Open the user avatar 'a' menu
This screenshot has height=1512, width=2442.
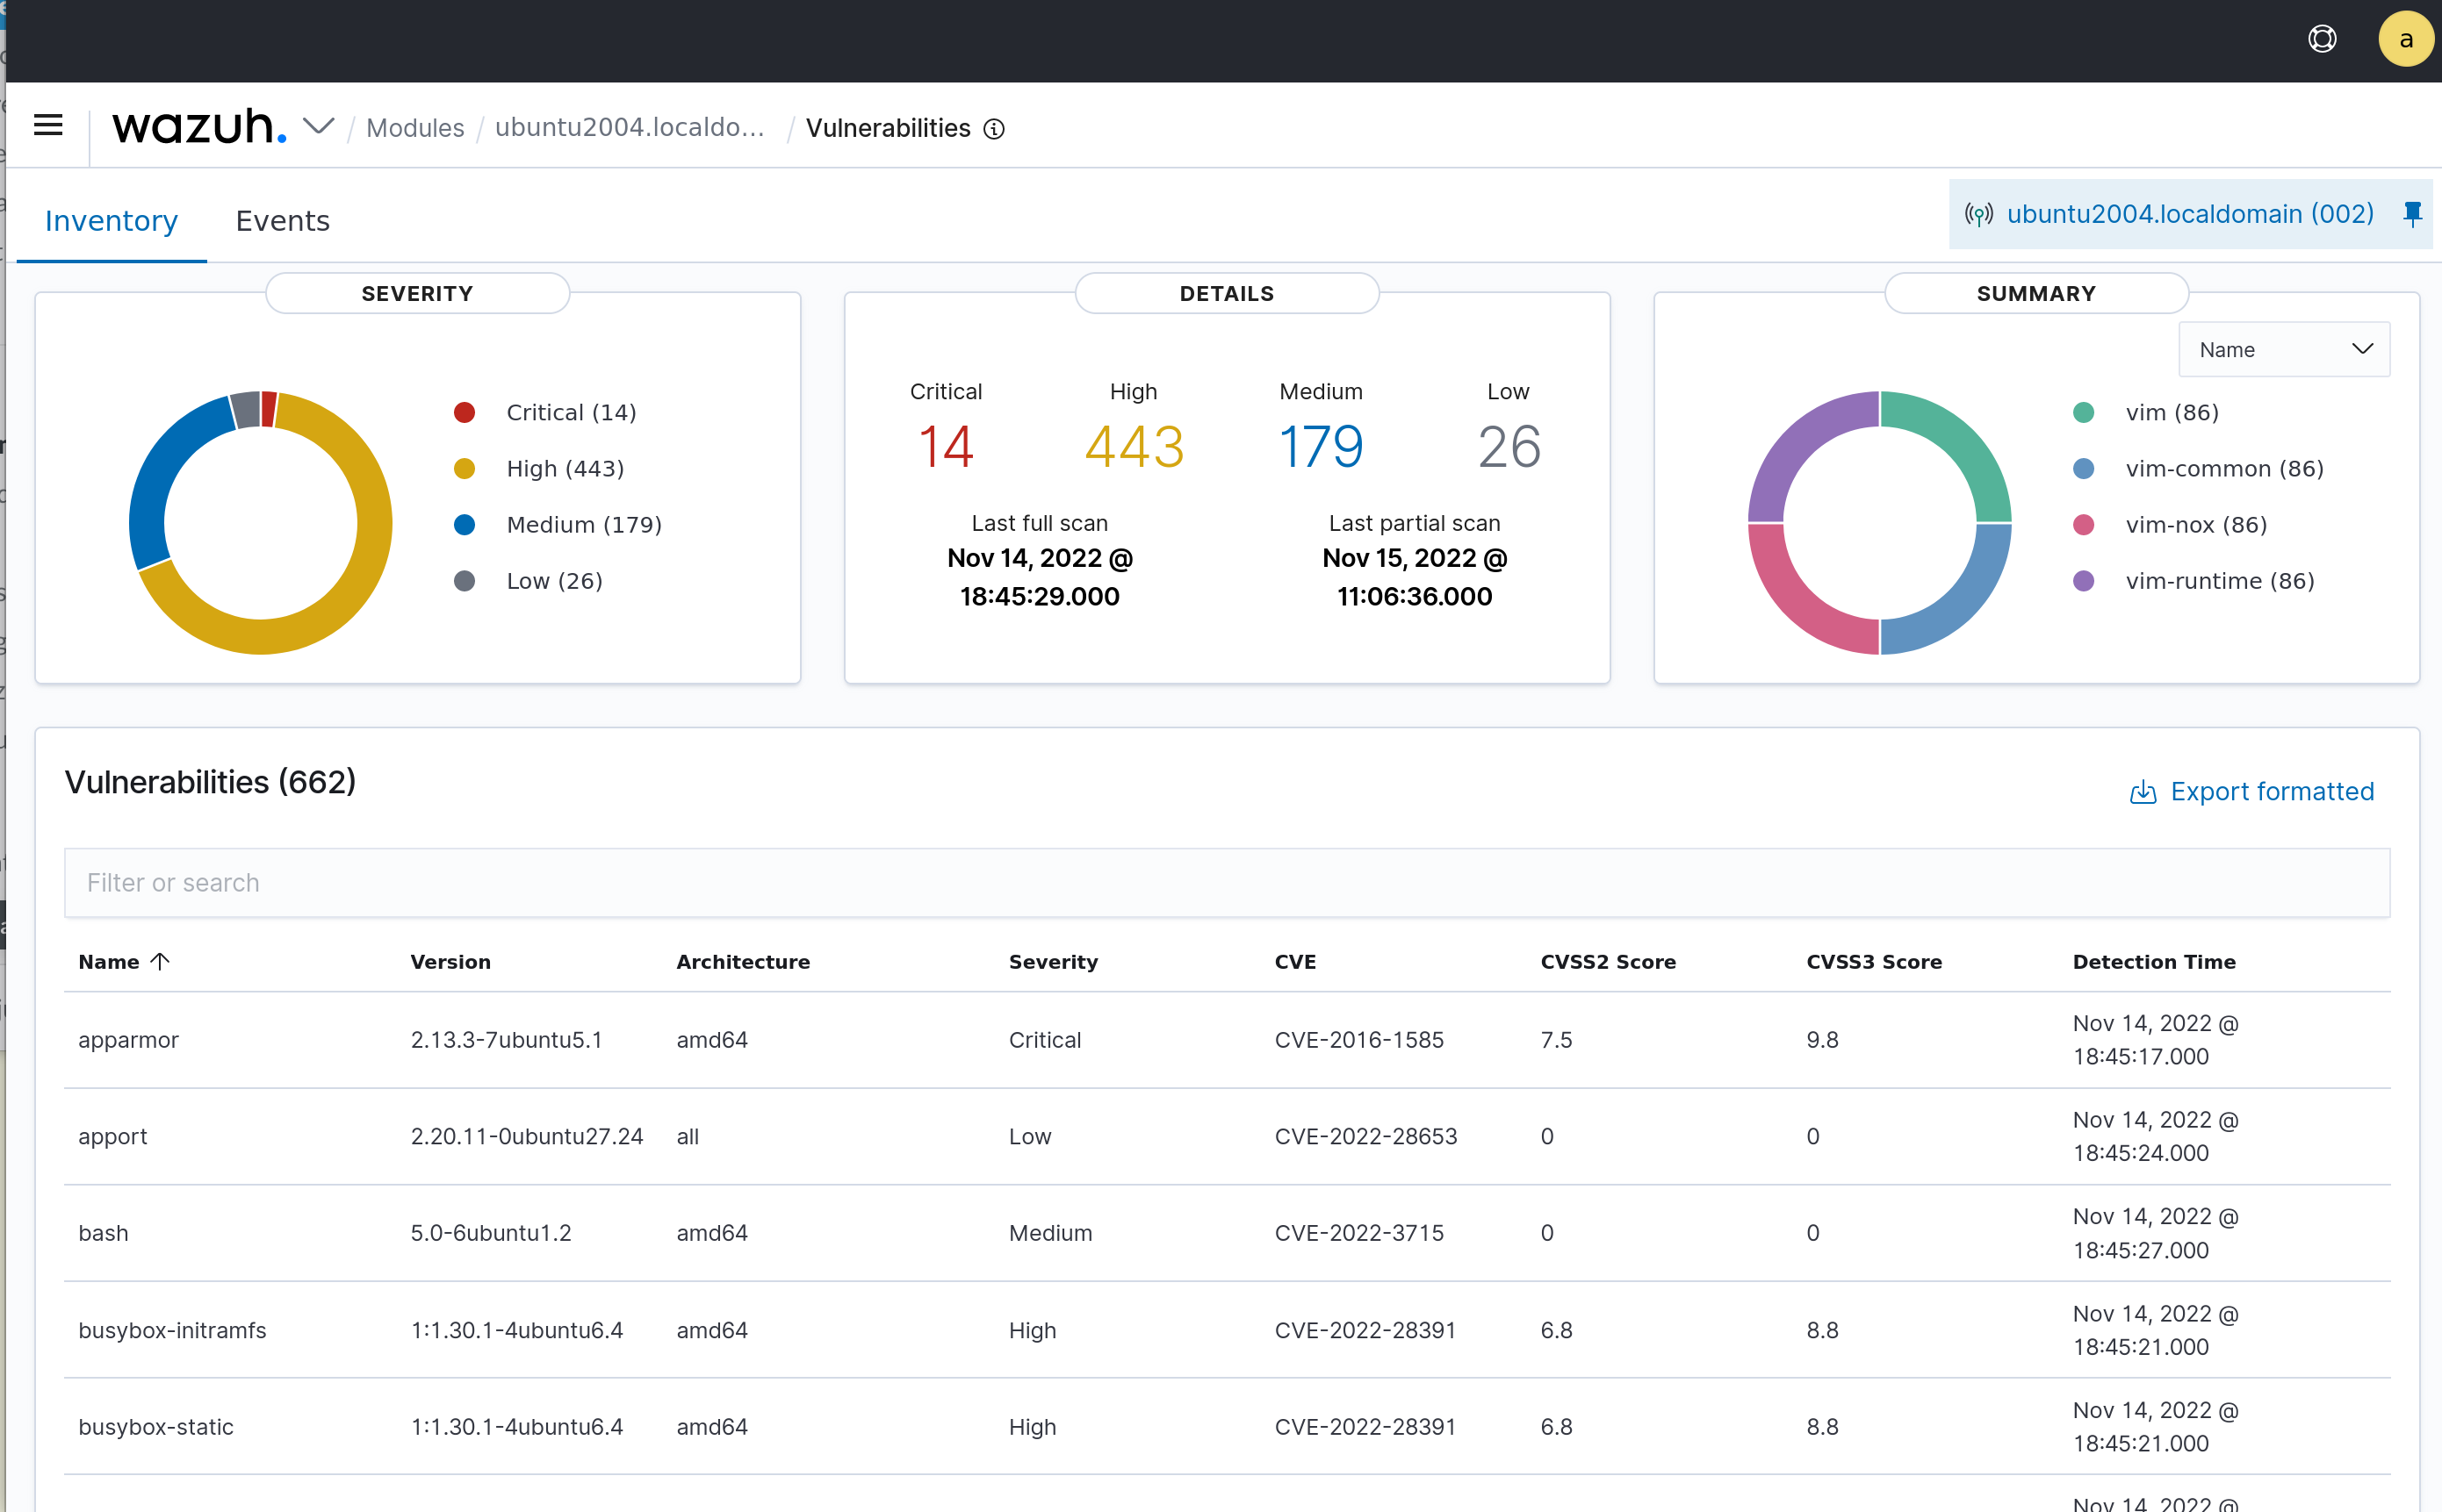click(x=2405, y=39)
